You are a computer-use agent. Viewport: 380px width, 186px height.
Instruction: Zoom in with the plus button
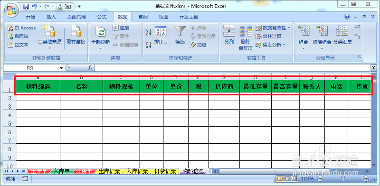coord(366,179)
